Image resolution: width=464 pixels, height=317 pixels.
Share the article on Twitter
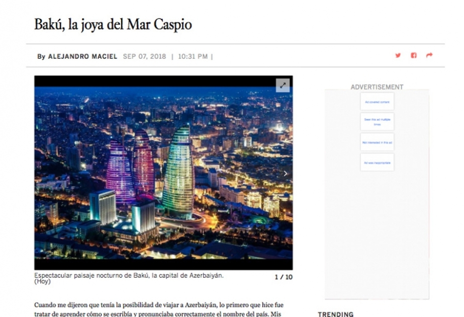pos(398,55)
